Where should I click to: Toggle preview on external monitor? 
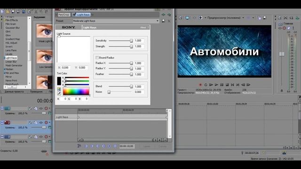187,18
